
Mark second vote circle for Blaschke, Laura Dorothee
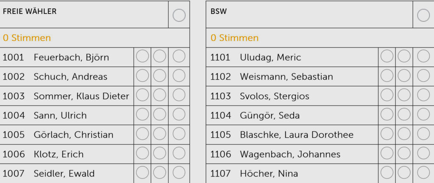click(404, 134)
